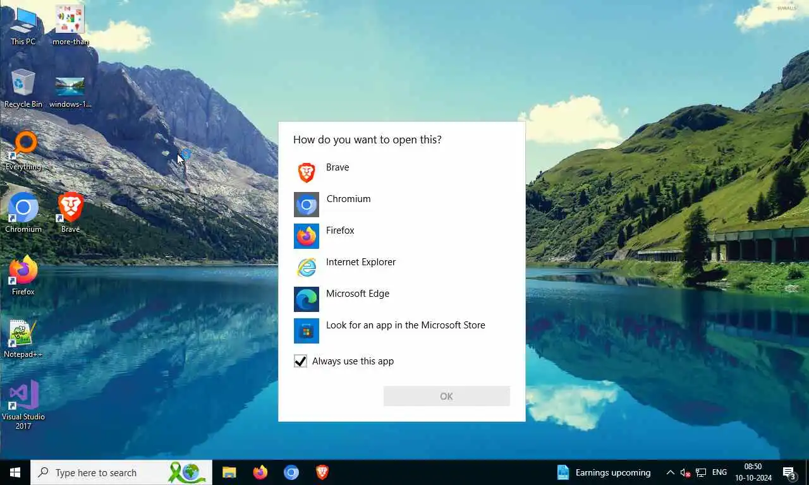Screen dimensions: 809x485
Task: Select the windows-1... image file on desktop
Action: click(x=70, y=92)
